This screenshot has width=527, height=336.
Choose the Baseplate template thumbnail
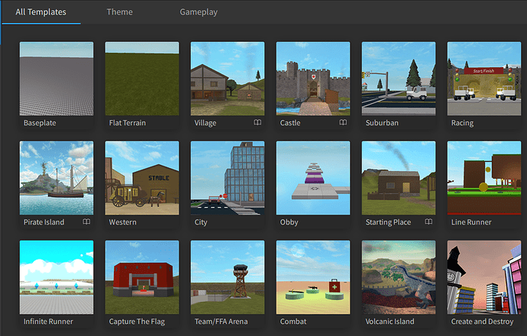coord(57,79)
